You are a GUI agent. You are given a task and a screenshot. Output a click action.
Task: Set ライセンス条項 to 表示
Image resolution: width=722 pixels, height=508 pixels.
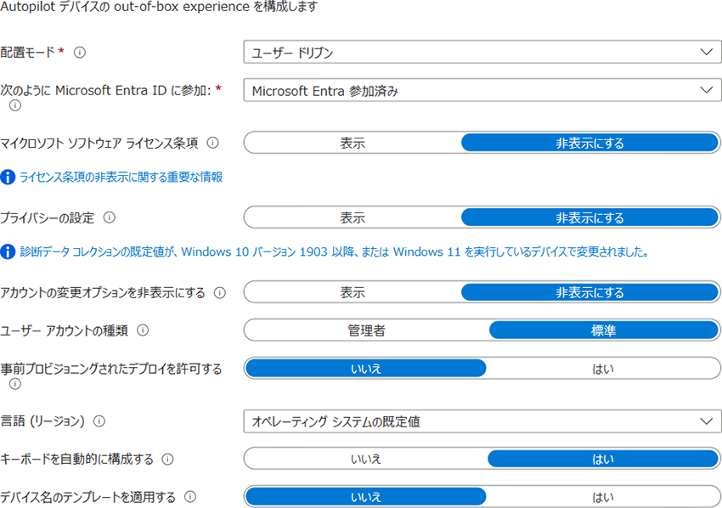pos(353,143)
